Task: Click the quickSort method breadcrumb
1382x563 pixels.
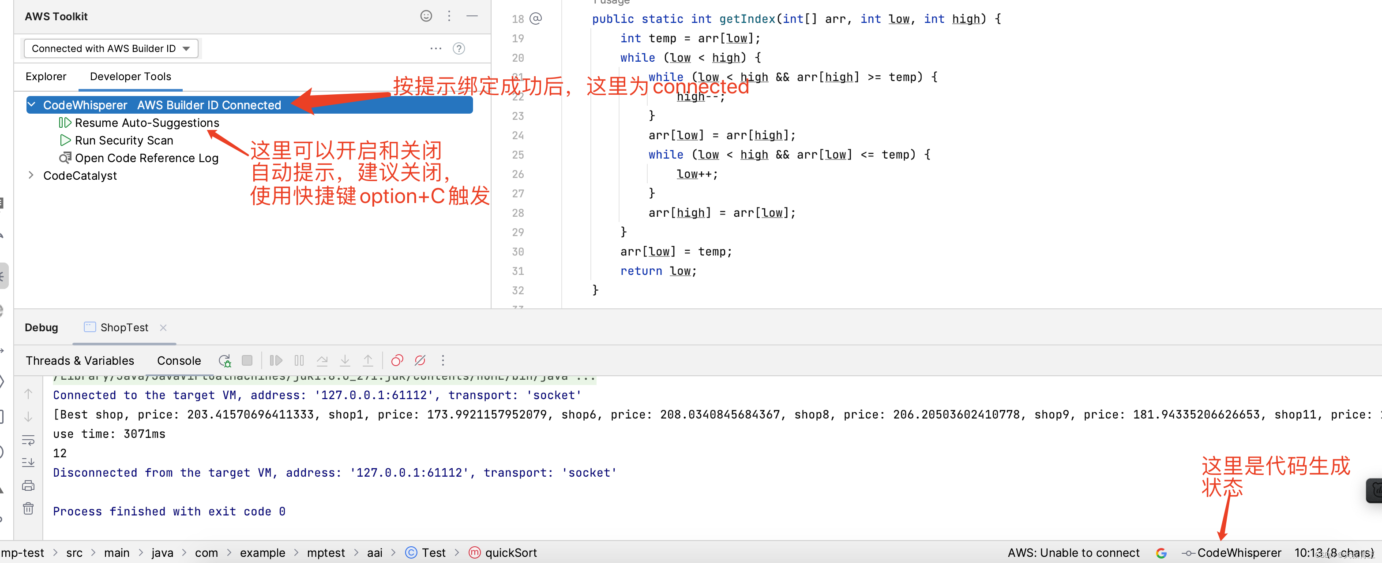Action: tap(503, 553)
